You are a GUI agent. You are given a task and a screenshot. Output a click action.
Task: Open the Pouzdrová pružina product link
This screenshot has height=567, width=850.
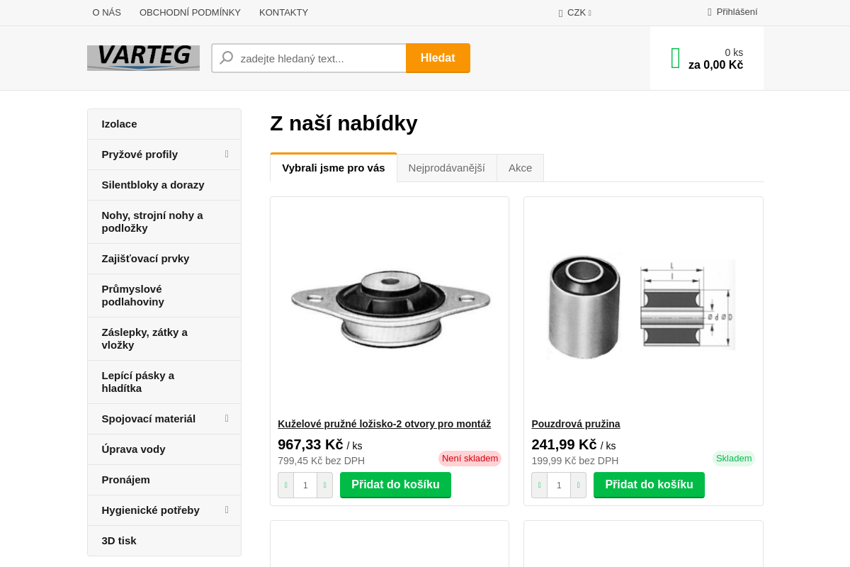pyautogui.click(x=576, y=423)
